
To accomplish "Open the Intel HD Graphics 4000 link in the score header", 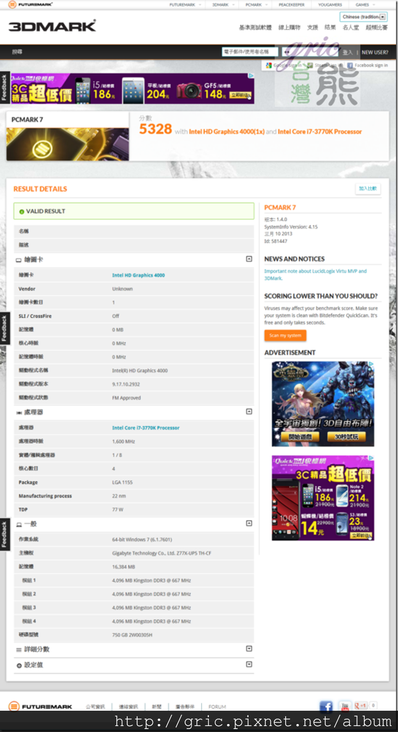I will click(227, 132).
